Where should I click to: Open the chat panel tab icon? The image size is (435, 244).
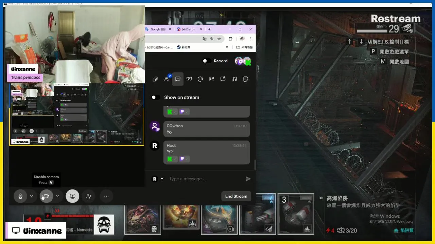click(178, 79)
